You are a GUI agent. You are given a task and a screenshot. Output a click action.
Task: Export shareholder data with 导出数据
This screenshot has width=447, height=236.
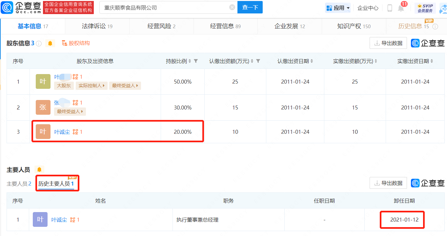click(388, 43)
